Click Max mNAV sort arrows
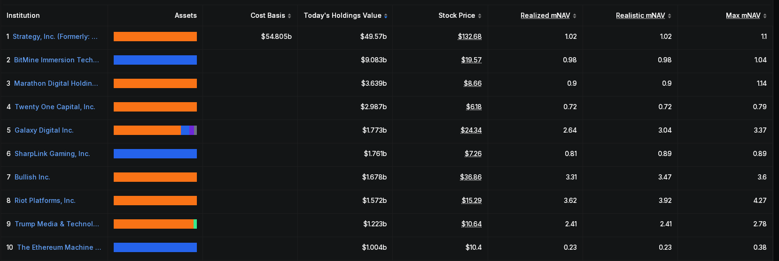779x261 pixels. tap(765, 16)
